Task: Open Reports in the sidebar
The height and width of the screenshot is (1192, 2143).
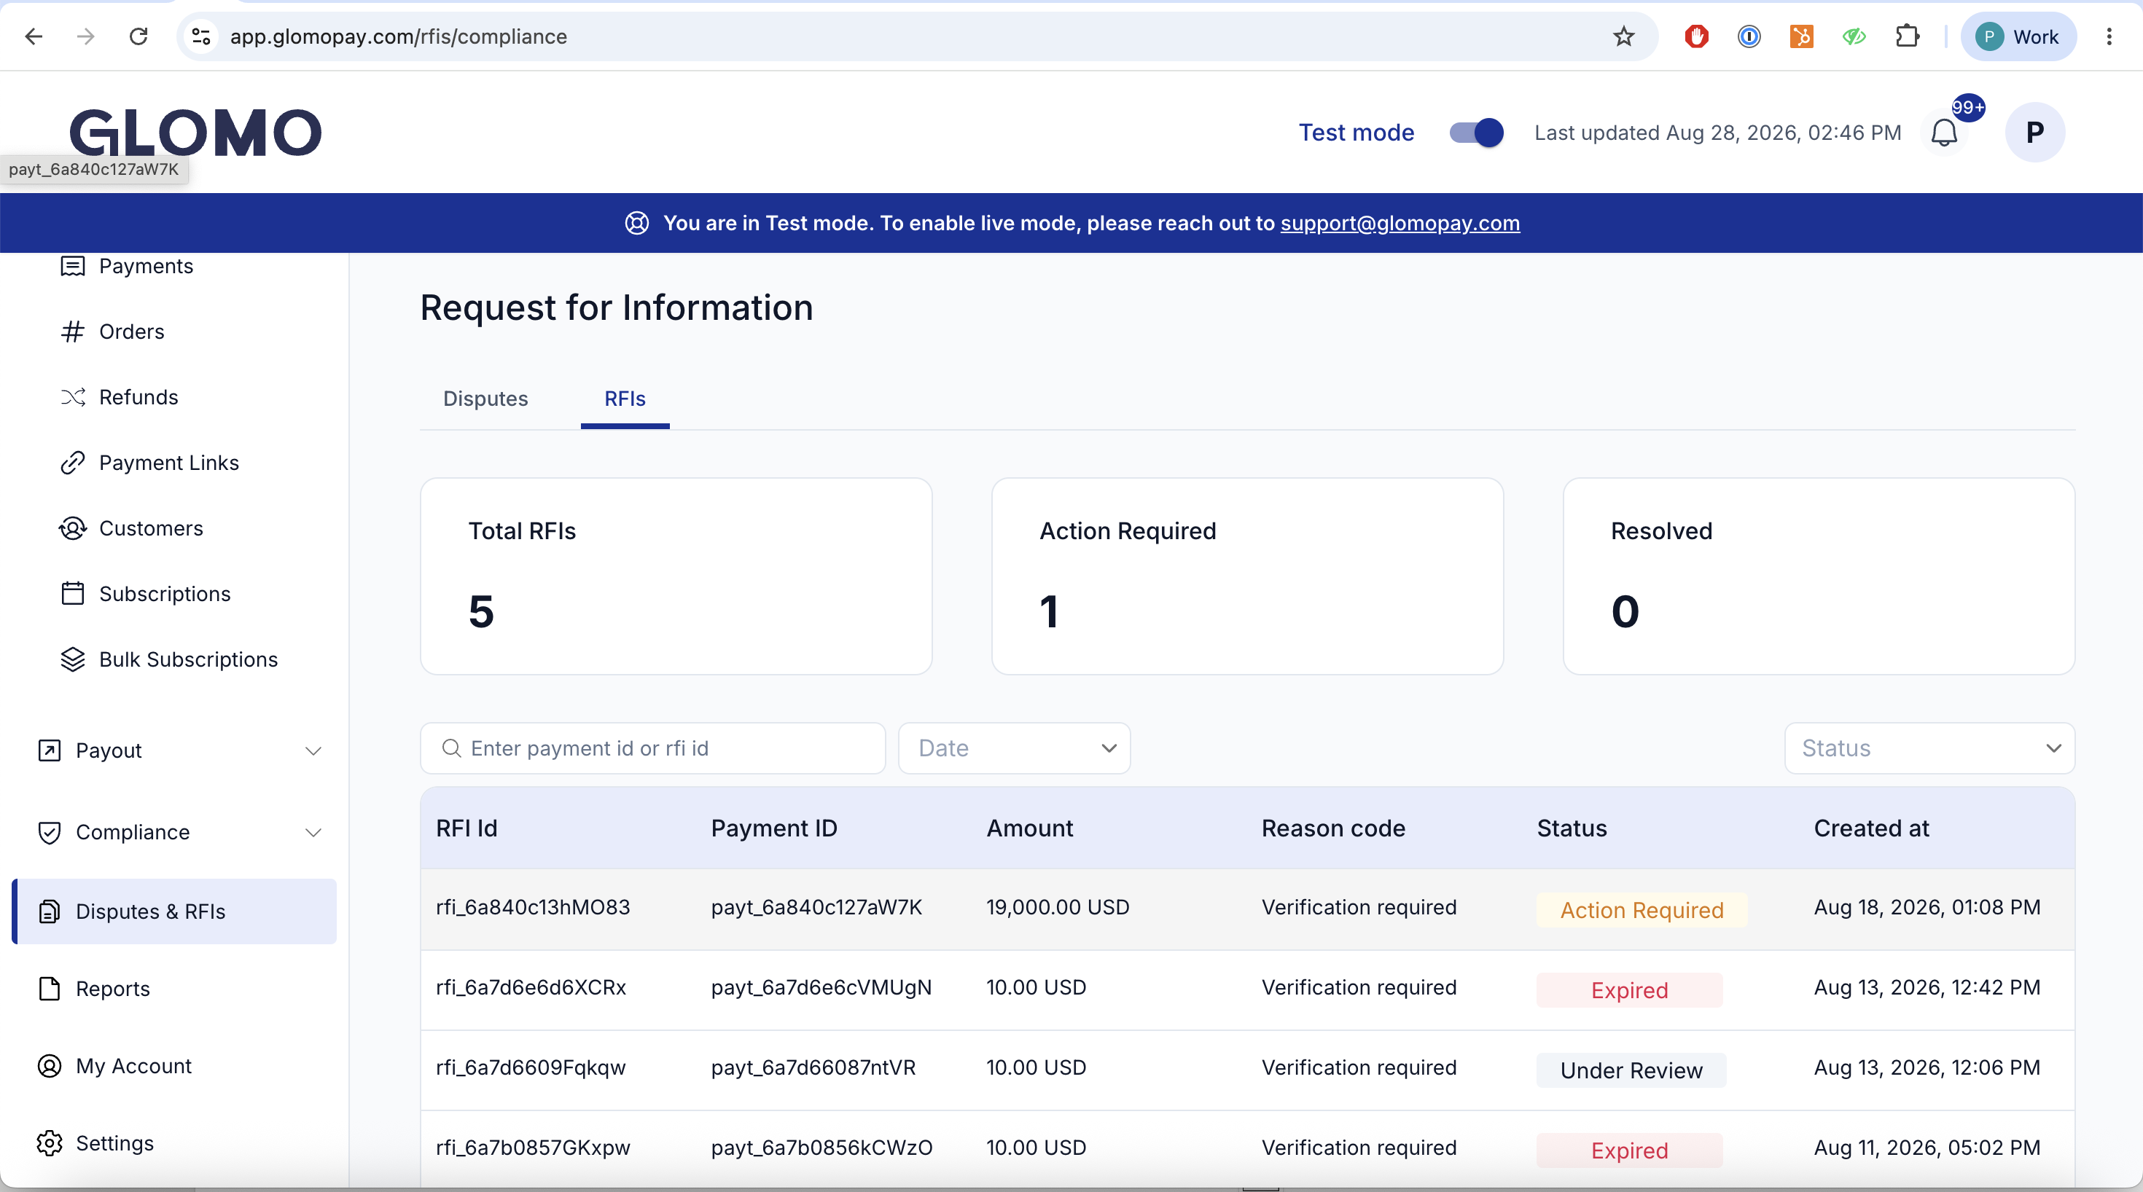Action: (x=112, y=990)
